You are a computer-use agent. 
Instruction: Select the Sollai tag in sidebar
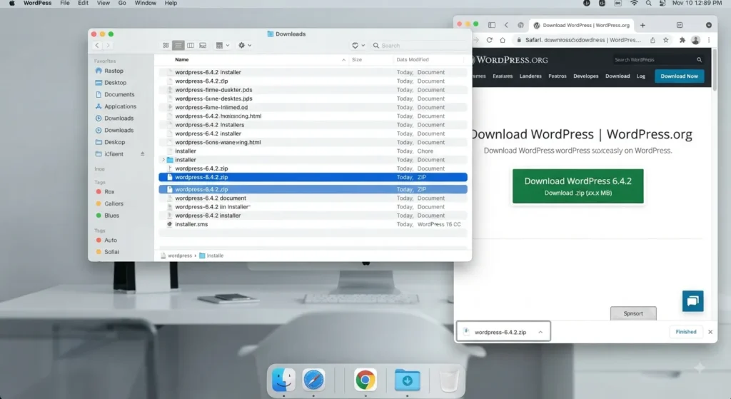tap(111, 252)
